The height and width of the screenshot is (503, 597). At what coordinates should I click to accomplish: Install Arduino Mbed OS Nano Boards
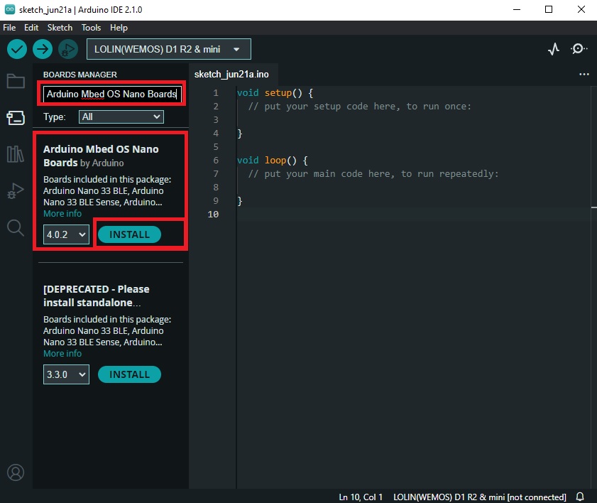coord(129,234)
